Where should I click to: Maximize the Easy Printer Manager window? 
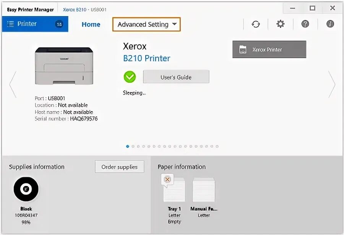pos(312,8)
